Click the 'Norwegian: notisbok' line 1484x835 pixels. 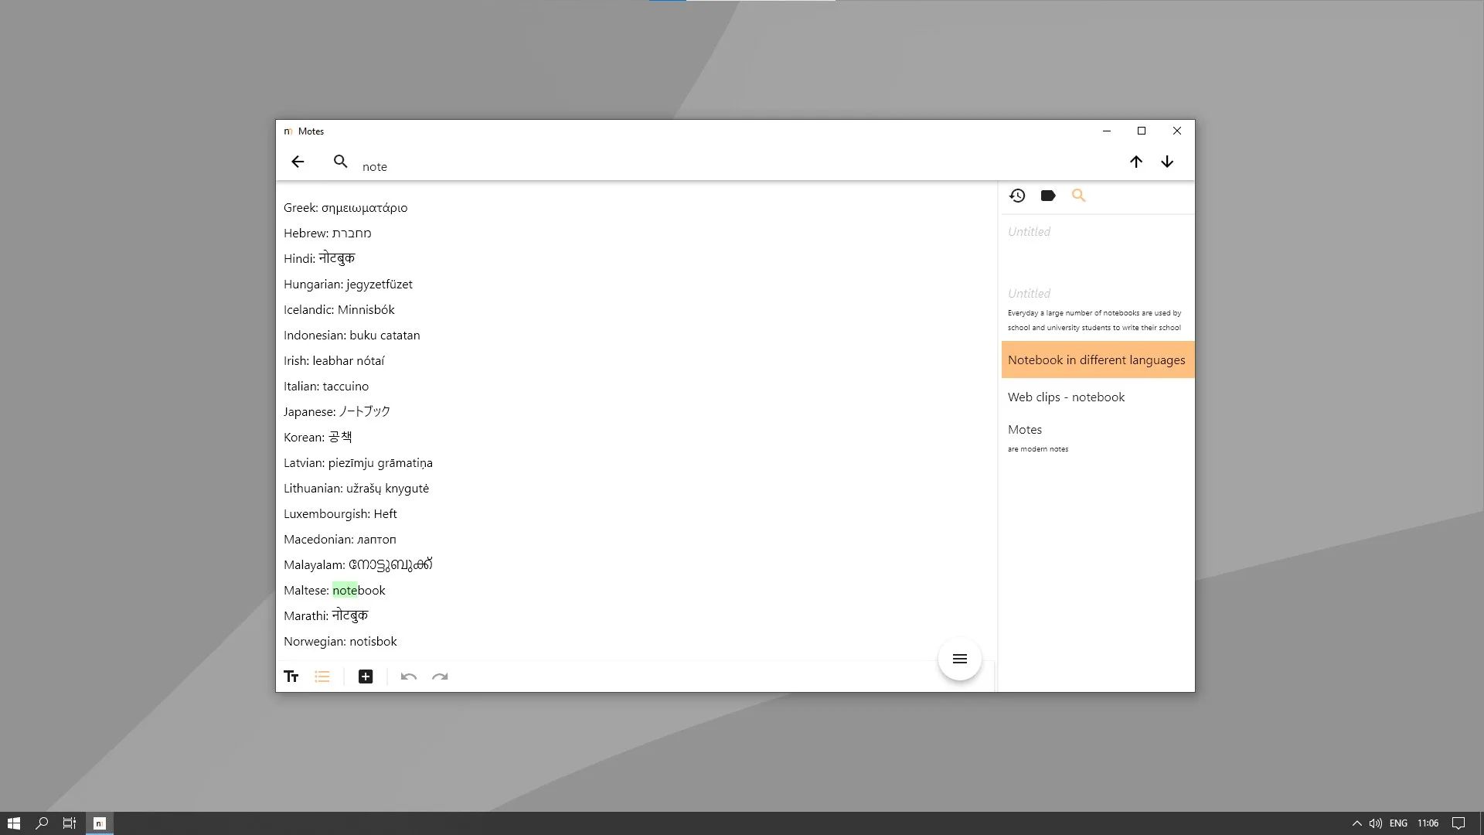pyautogui.click(x=340, y=641)
